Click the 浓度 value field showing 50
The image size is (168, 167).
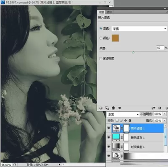pyautogui.click(x=160, y=48)
